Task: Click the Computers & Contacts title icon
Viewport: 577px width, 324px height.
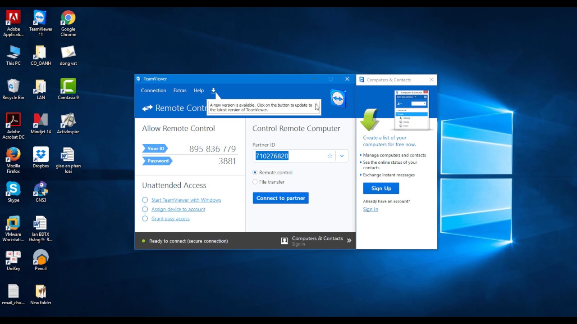Action: [x=362, y=80]
